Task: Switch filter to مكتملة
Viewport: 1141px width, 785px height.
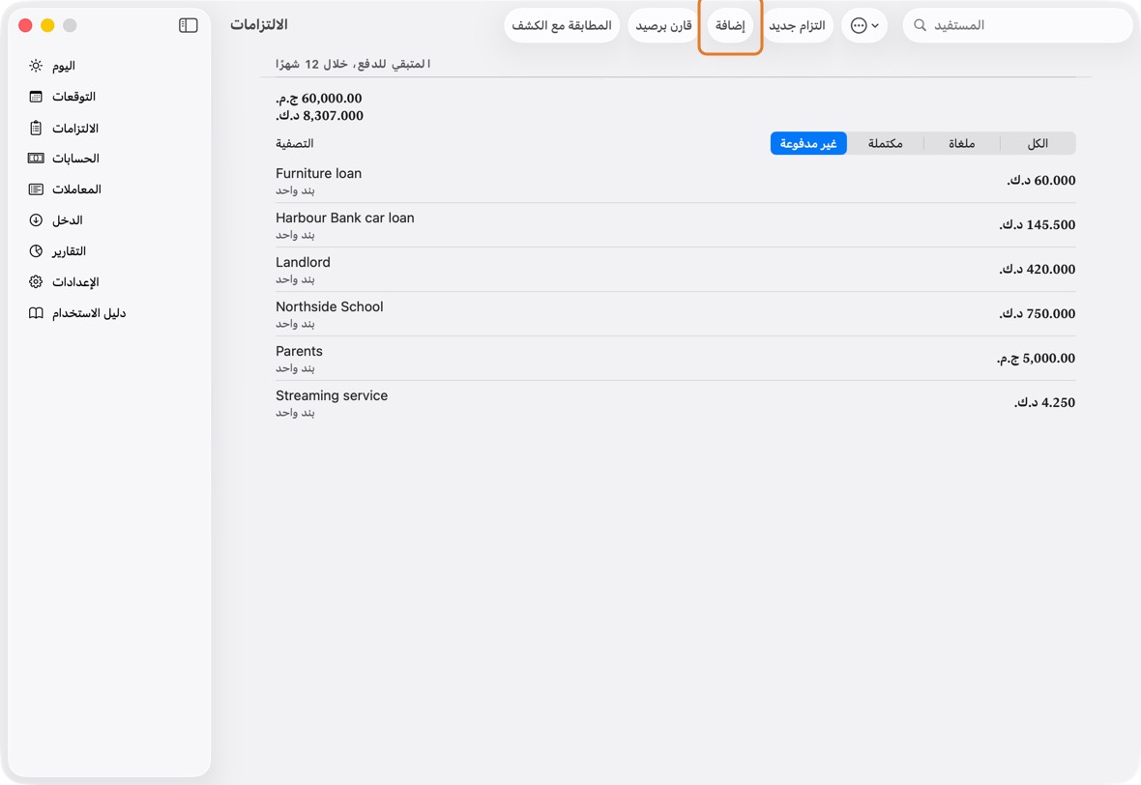Action: click(885, 143)
